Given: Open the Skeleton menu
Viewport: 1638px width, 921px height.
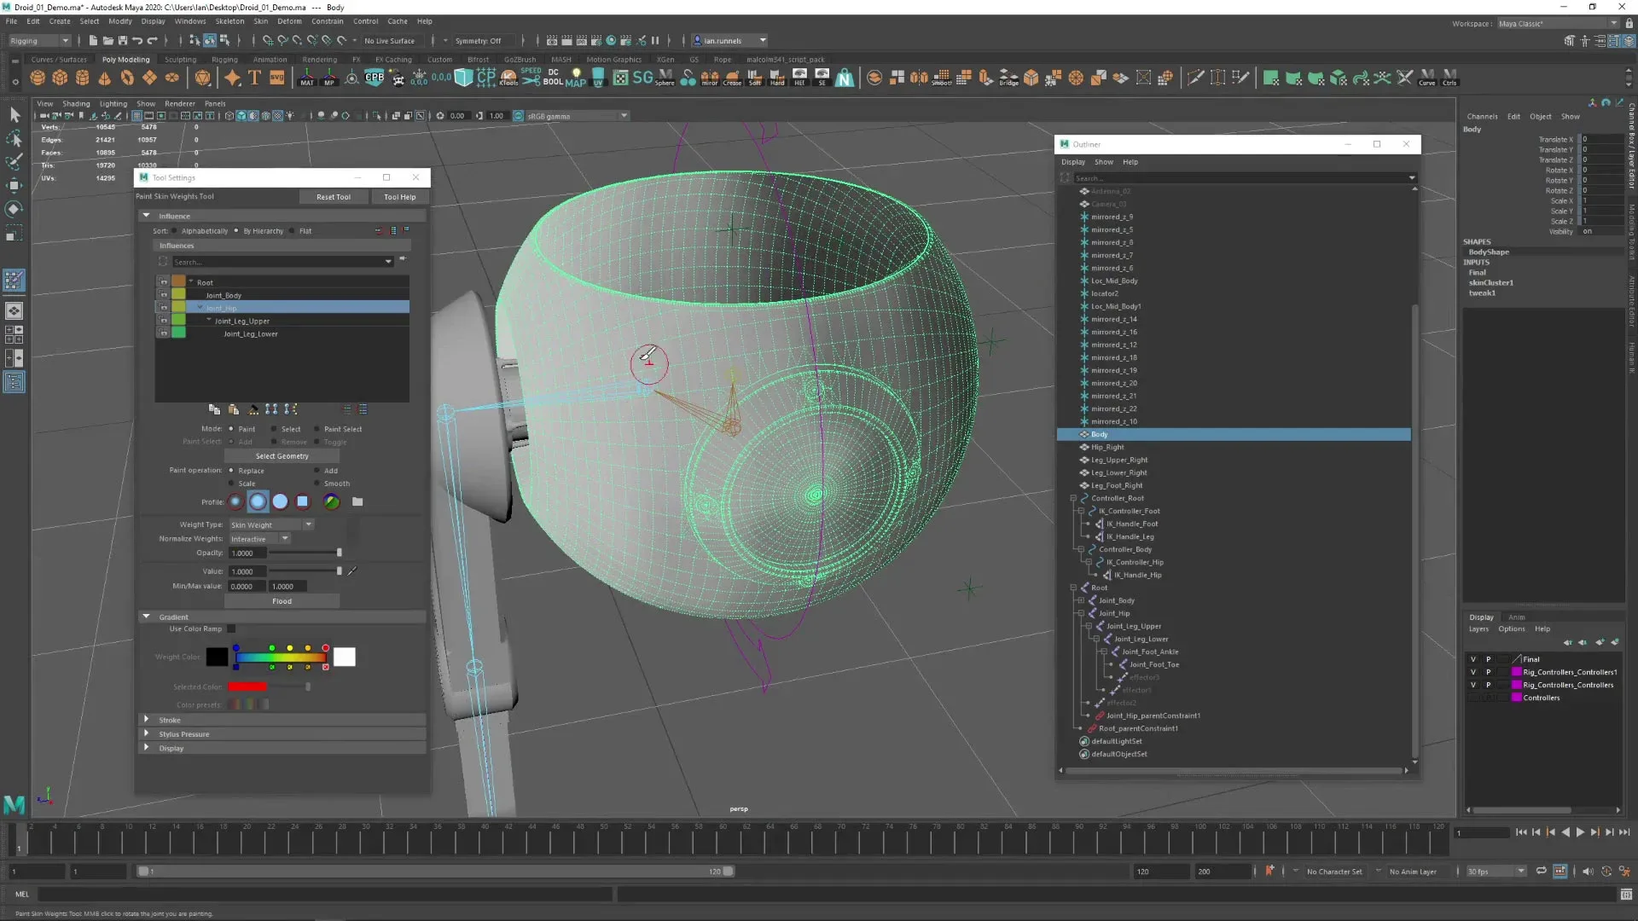Looking at the screenshot, I should click(228, 21).
